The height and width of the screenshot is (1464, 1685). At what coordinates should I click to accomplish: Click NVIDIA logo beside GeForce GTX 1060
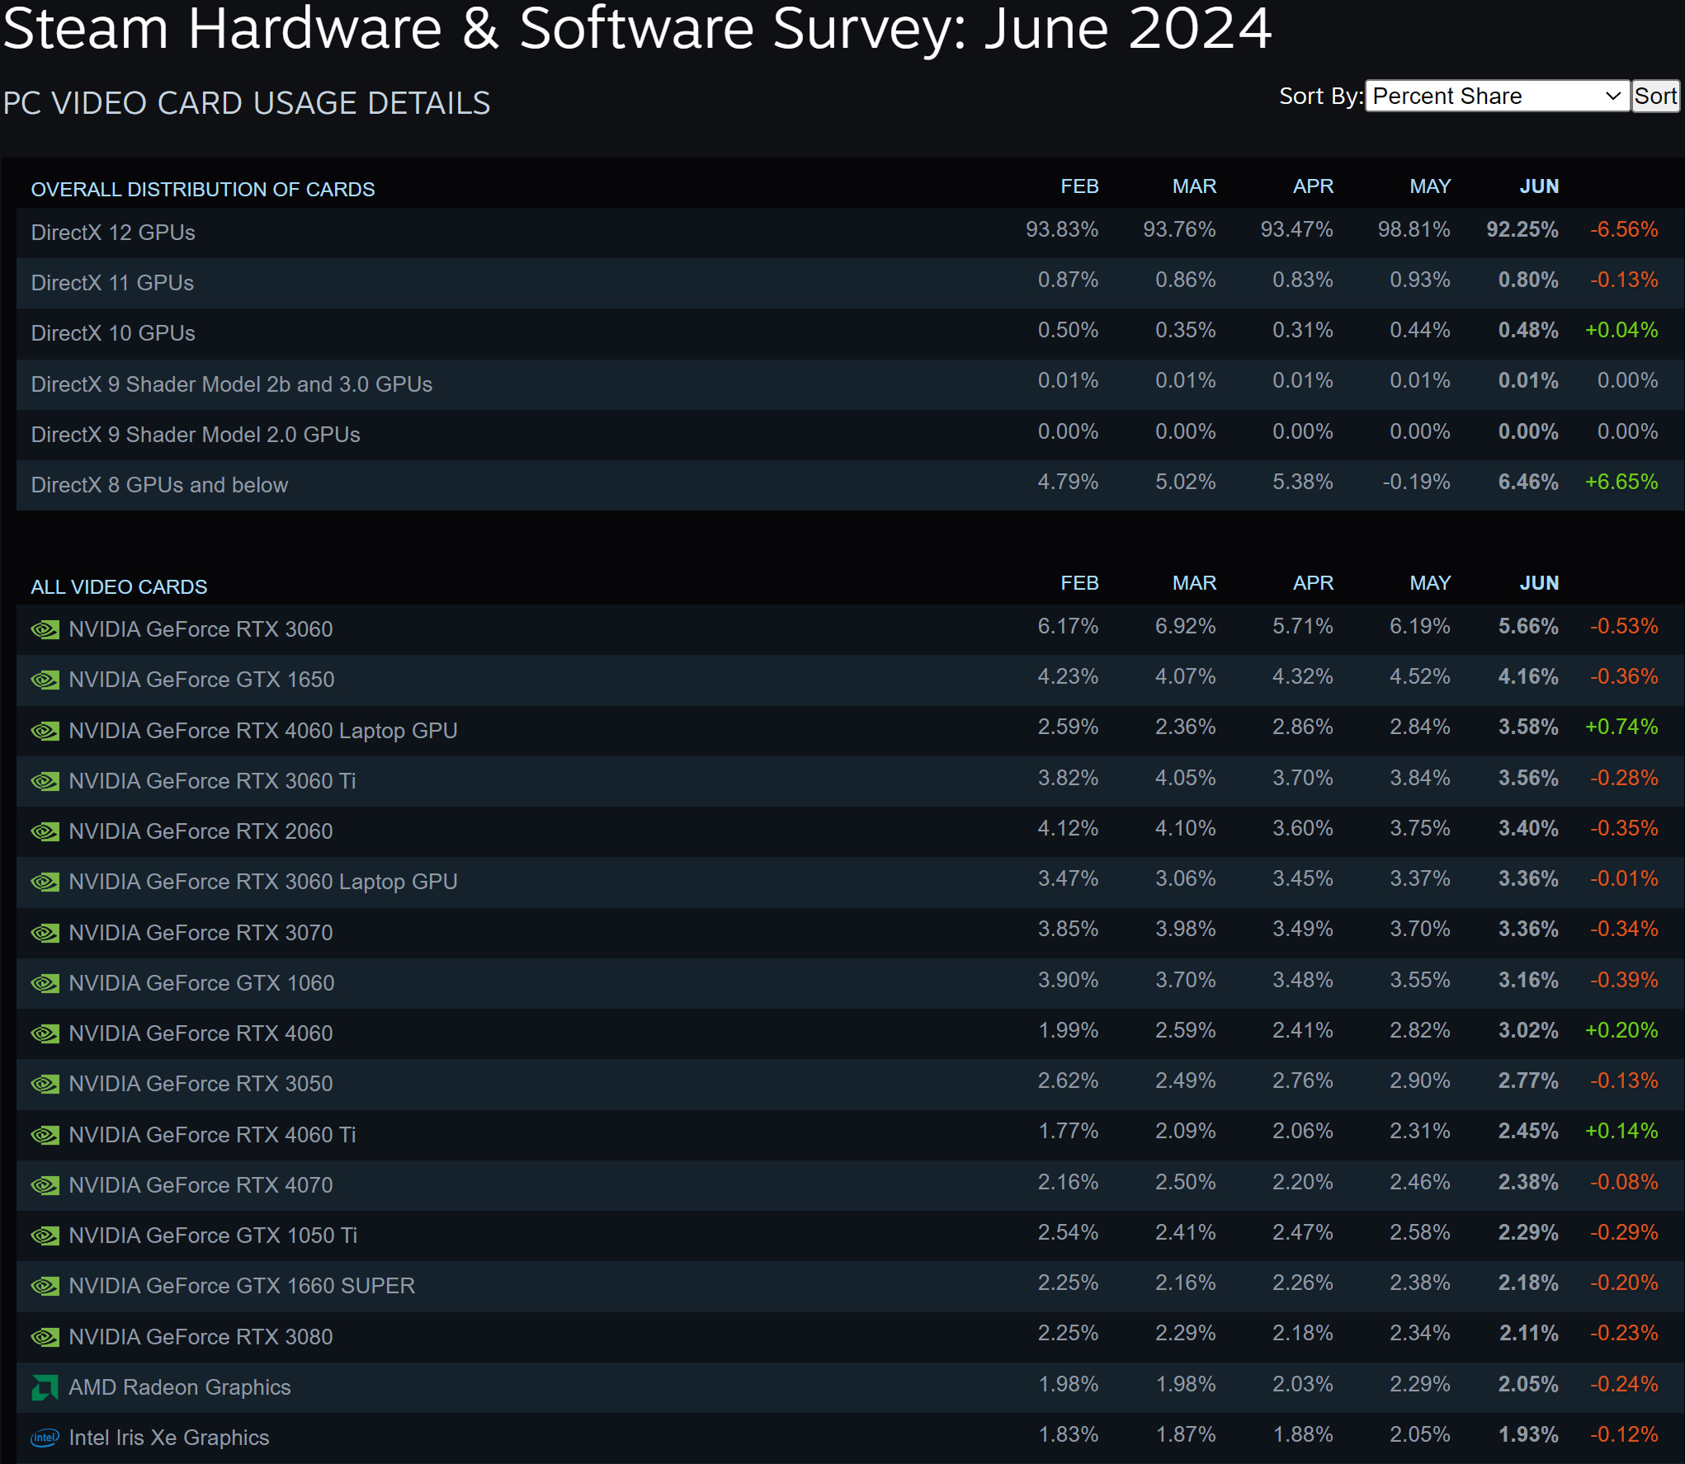[45, 984]
